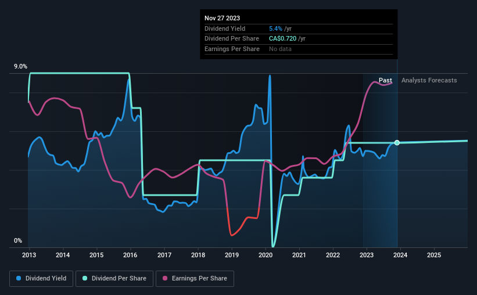Click the Earnings Per Share row label in tooltip
The width and height of the screenshot is (477, 295).
point(232,49)
